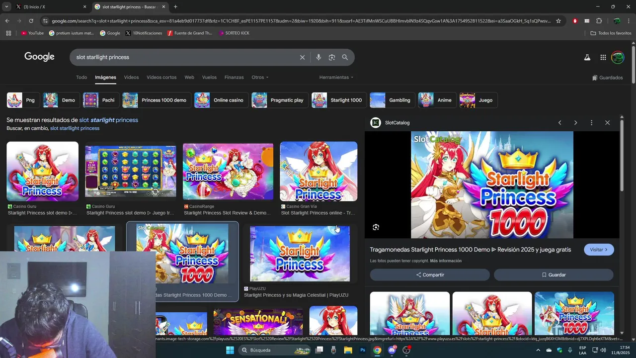
Task: Open Google Lens image search
Action: (332, 57)
